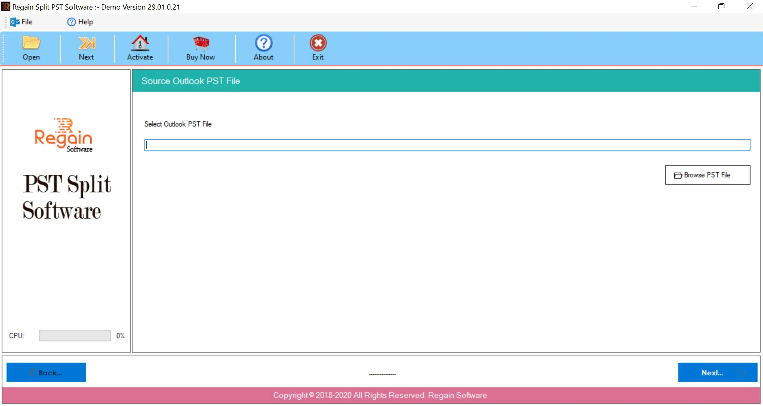This screenshot has width=763, height=406.
Task: Open the Help menu
Action: [80, 22]
